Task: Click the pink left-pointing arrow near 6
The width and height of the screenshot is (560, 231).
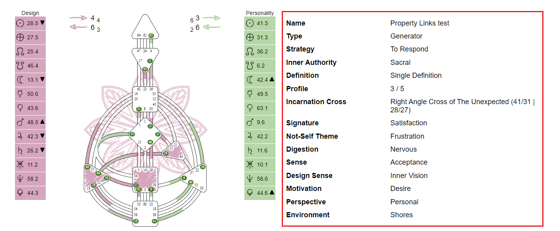Action: (x=78, y=27)
